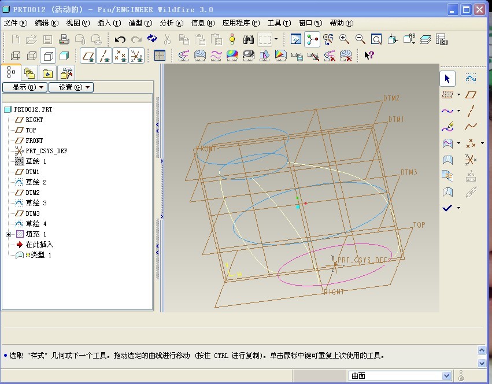Refit the model to the window
Viewport: 492px width, 384px height.
tap(376, 39)
